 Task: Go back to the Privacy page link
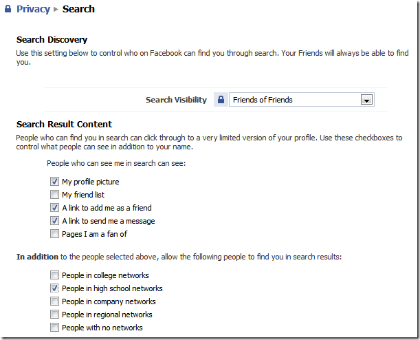(33, 9)
